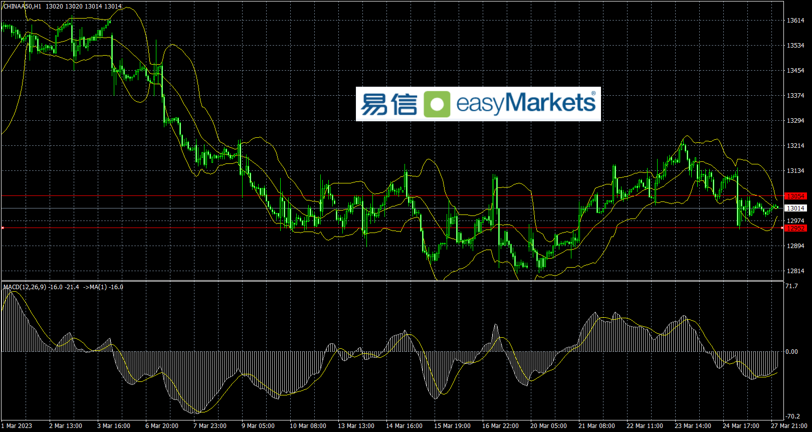Image resolution: width=812 pixels, height=432 pixels.
Task: Select the lower red horizontal line at 12952
Action: [392, 228]
